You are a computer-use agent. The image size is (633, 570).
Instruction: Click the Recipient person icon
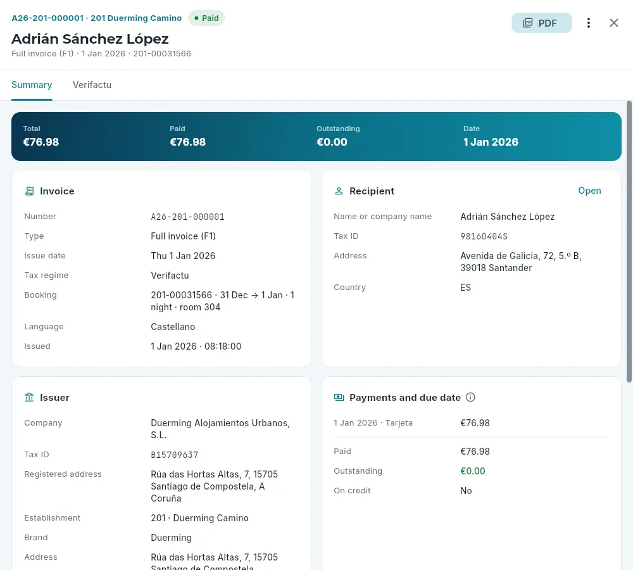339,191
